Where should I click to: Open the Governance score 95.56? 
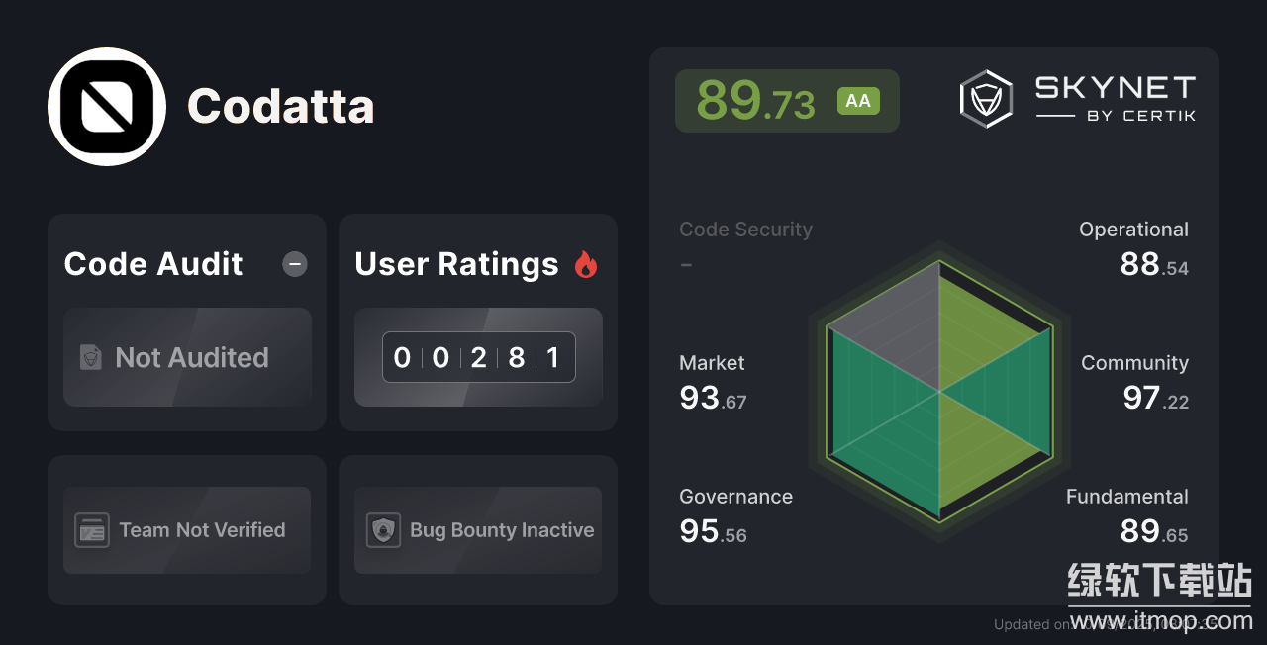tap(713, 531)
